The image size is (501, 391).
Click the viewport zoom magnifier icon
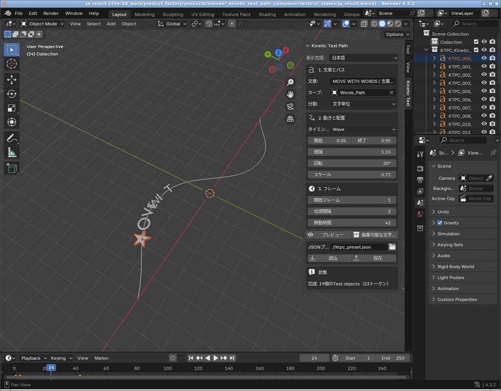[x=290, y=82]
